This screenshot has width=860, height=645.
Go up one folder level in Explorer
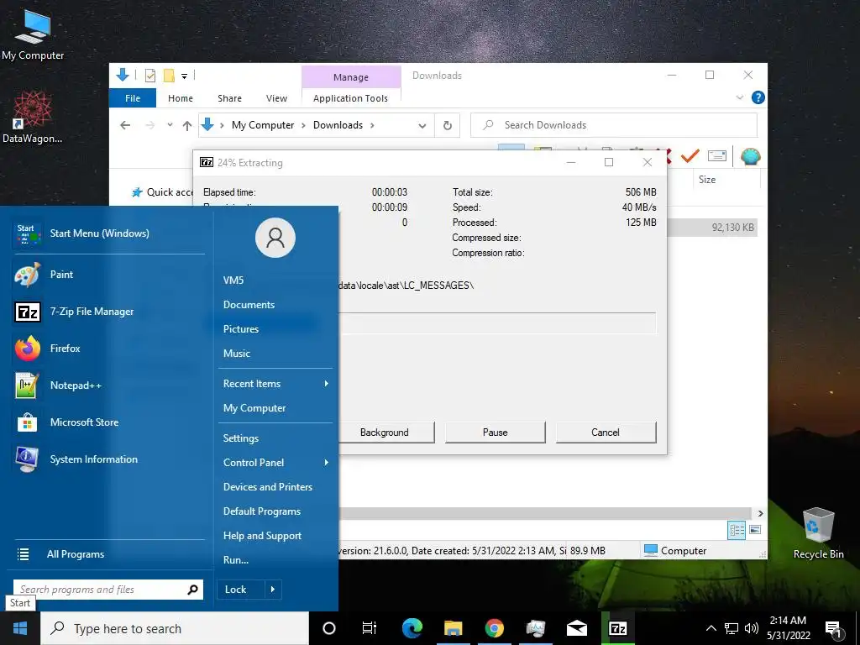pos(187,126)
